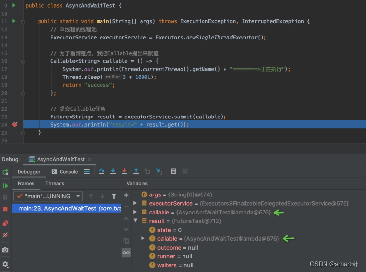Click the move watch down triangle icon

point(126,230)
